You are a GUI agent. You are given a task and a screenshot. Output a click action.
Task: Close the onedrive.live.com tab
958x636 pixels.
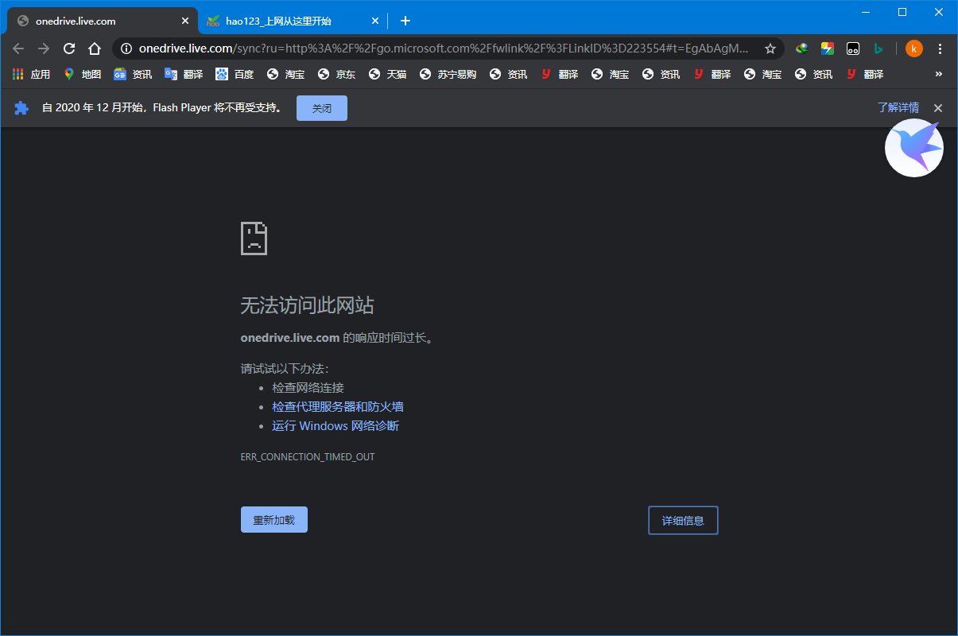(x=185, y=21)
